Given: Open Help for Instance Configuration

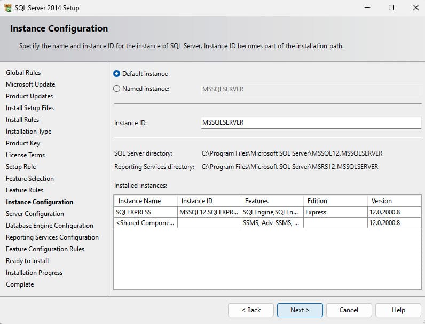Looking at the screenshot, I should click(398, 310).
